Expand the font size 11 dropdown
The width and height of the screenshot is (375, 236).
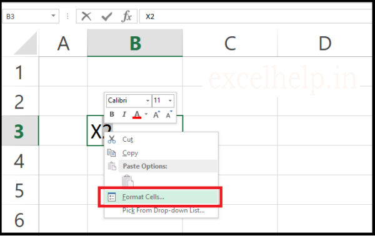click(x=170, y=101)
